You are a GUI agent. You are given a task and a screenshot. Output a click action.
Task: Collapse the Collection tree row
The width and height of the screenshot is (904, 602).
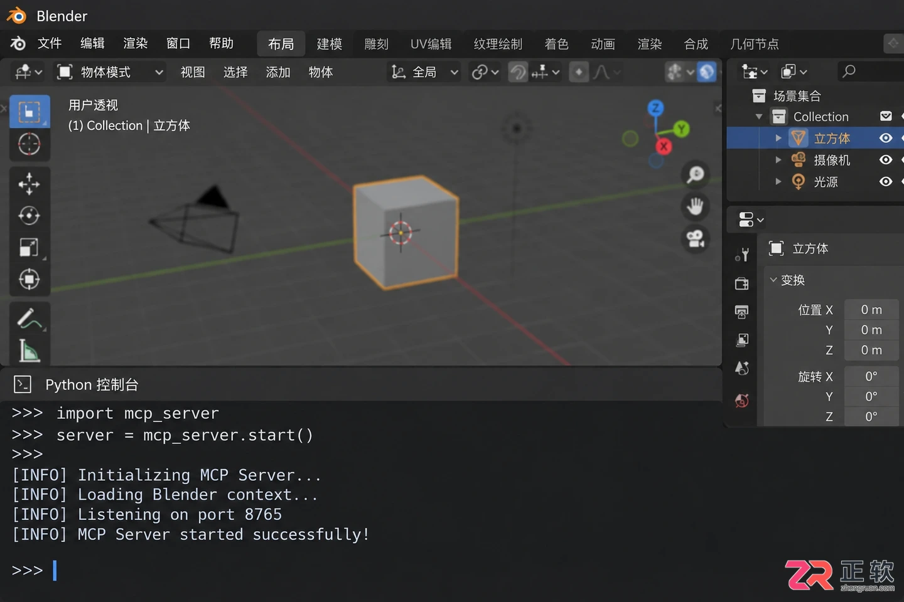(759, 117)
